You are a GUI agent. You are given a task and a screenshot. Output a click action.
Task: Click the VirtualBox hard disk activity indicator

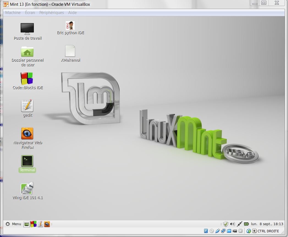point(206,231)
